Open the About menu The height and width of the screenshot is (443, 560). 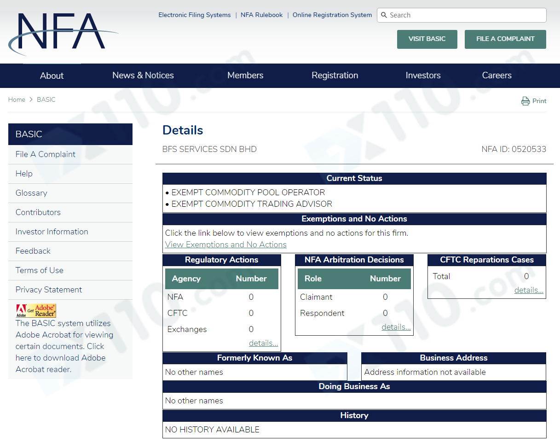(52, 76)
